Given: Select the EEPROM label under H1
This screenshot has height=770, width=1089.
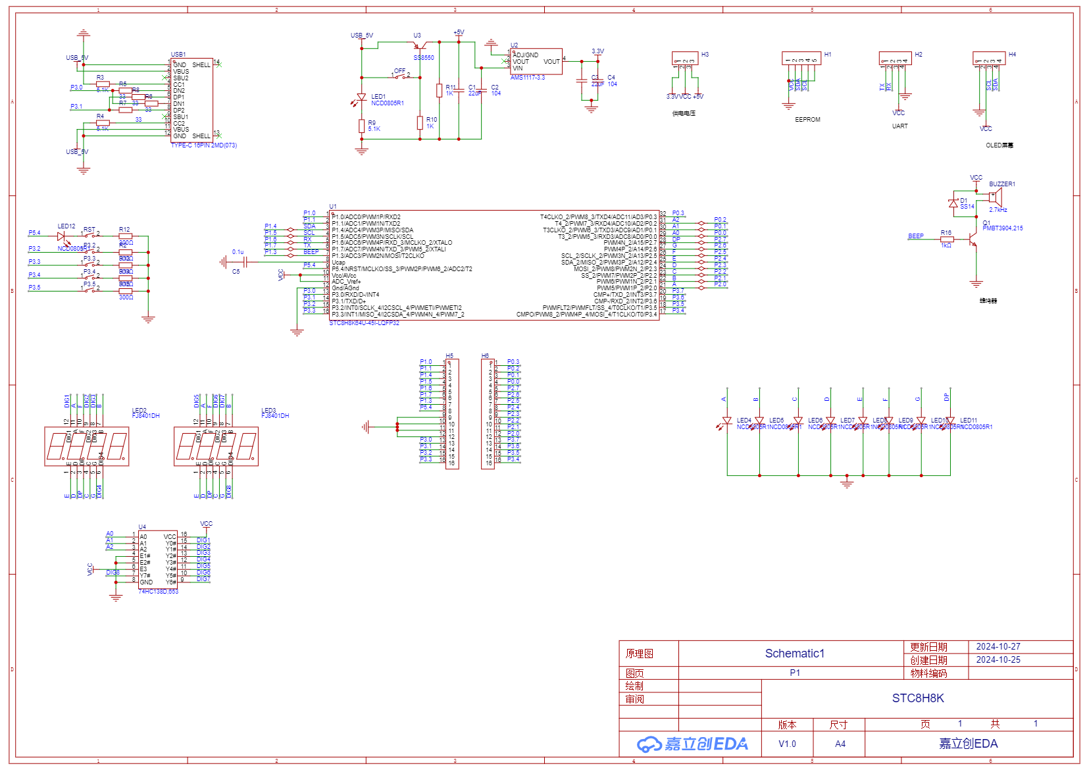Looking at the screenshot, I should pos(807,120).
